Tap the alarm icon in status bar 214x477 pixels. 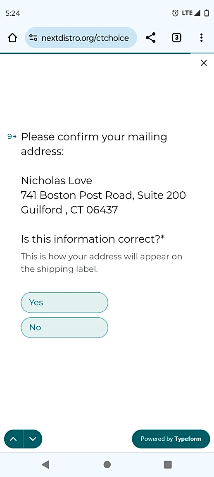point(175,13)
